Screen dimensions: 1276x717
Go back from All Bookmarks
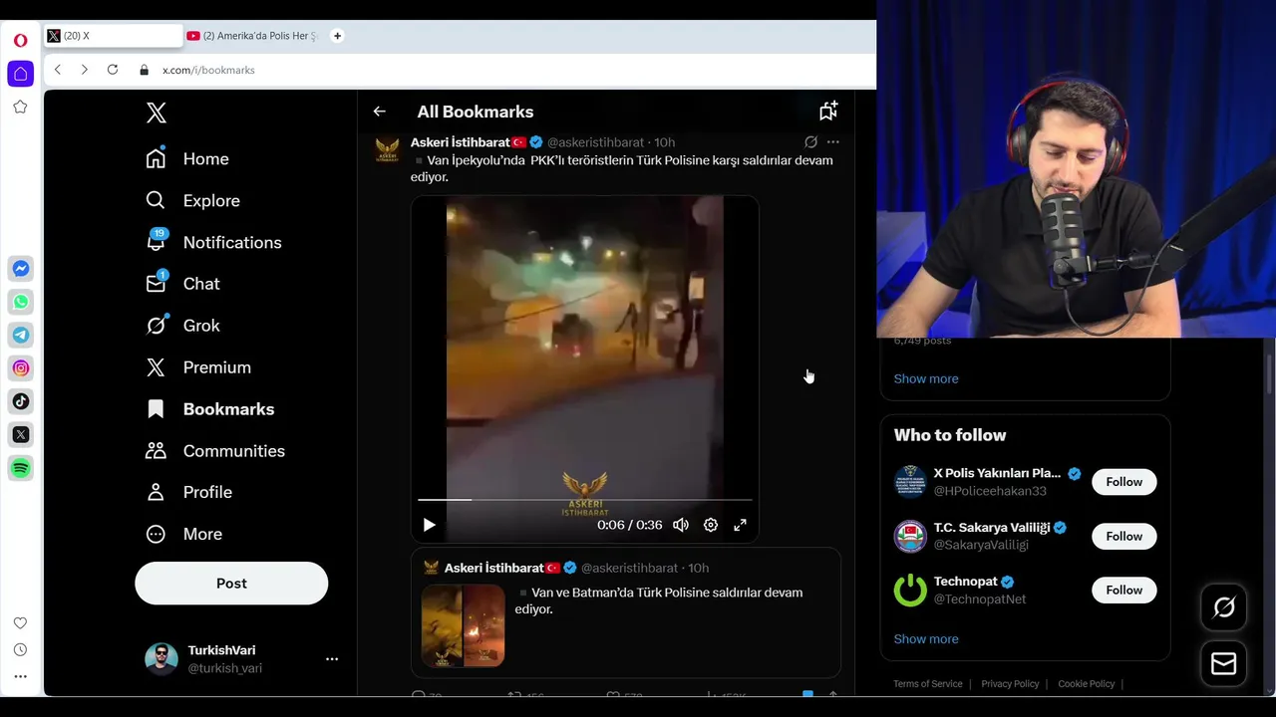pyautogui.click(x=380, y=112)
